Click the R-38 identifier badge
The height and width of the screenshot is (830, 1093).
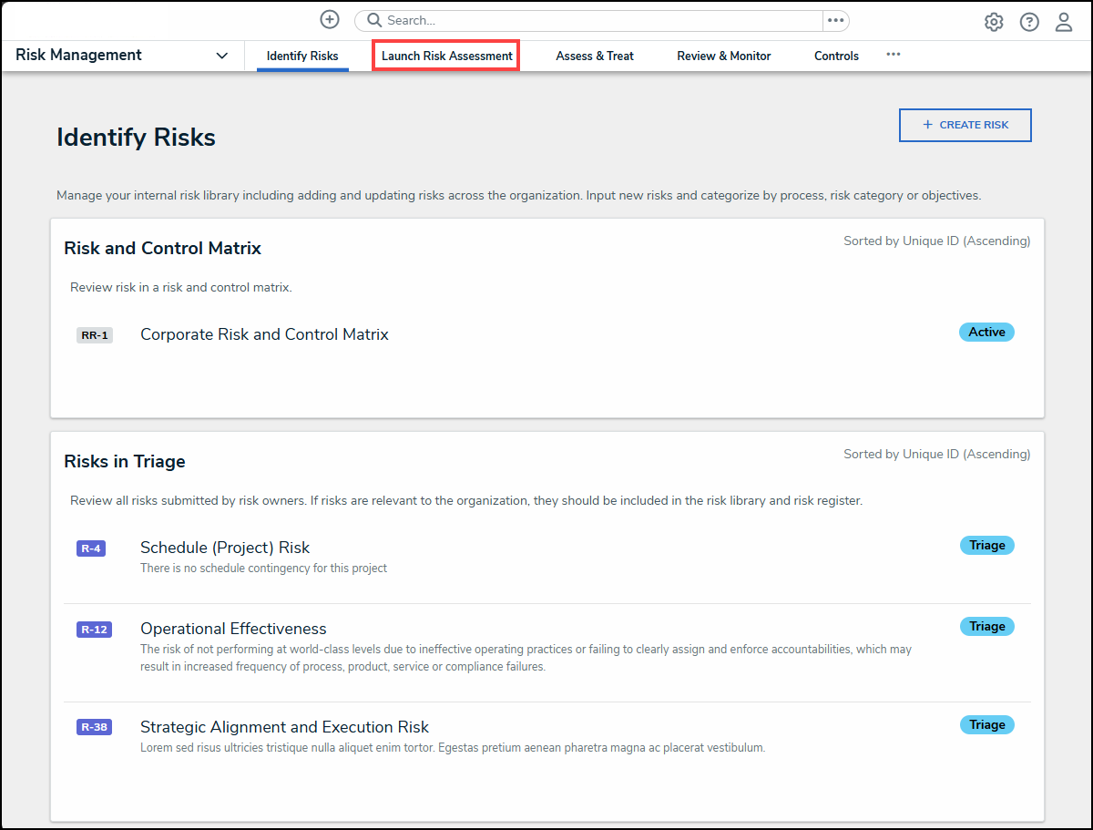[94, 726]
